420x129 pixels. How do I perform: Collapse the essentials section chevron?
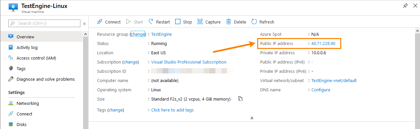pos(252,118)
